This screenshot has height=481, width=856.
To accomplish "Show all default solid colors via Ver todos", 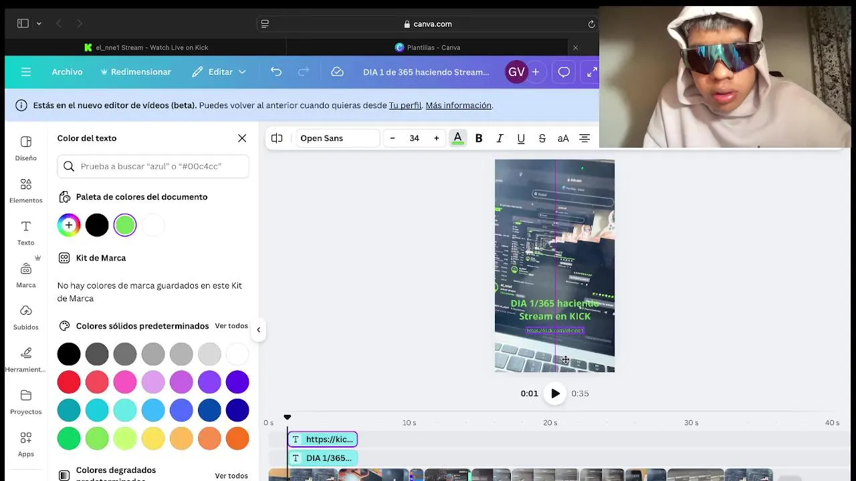I will 231,326.
